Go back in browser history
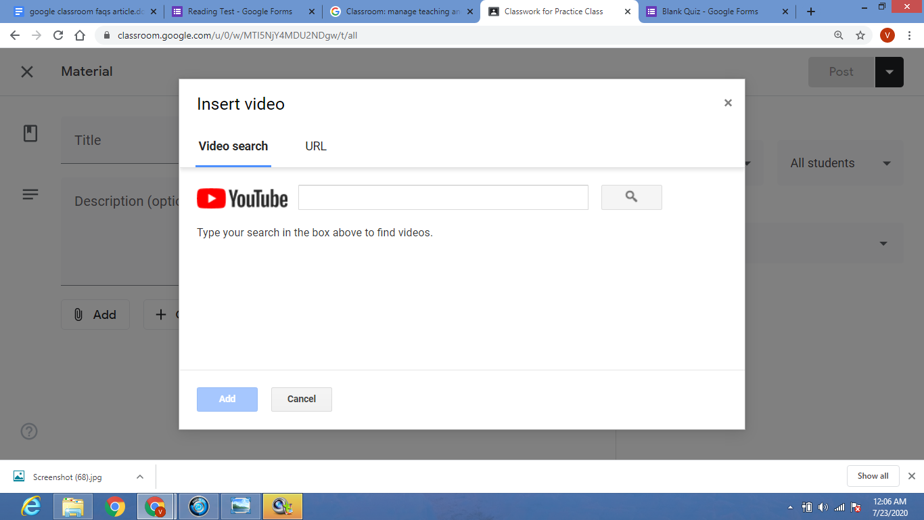 (15, 35)
